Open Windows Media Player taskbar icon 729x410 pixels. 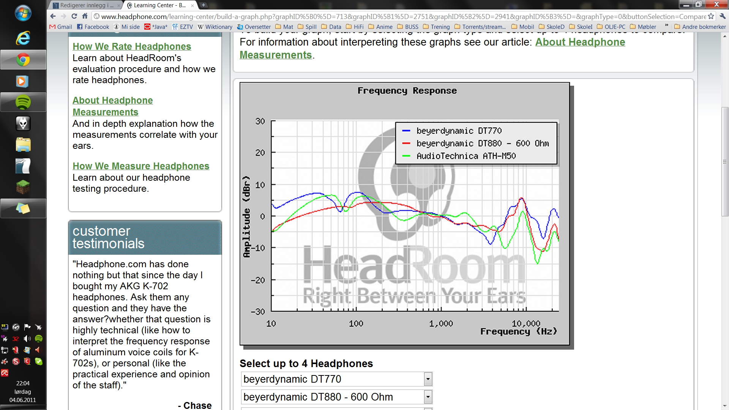coord(22,81)
